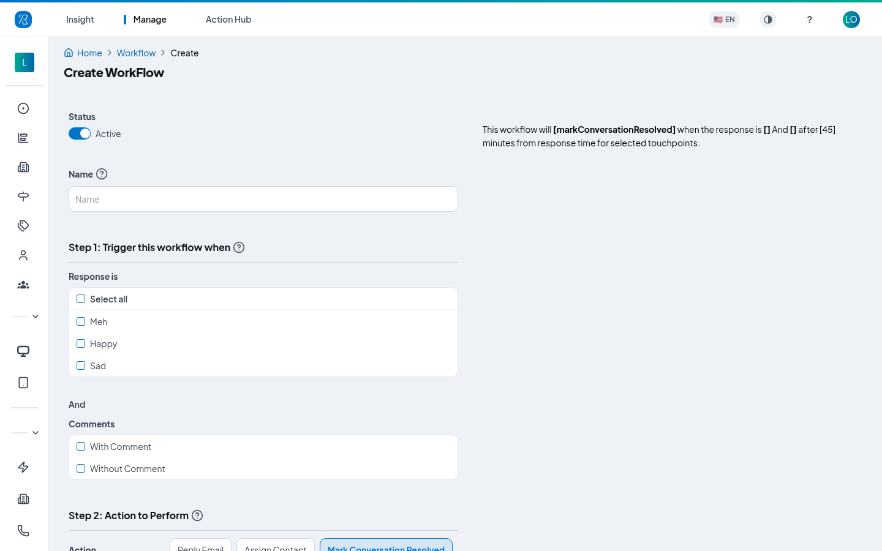Open the lower building sidebar icon
Screen dimensions: 882x551
pos(23,499)
